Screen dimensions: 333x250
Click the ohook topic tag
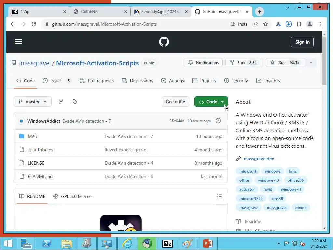click(x=301, y=207)
